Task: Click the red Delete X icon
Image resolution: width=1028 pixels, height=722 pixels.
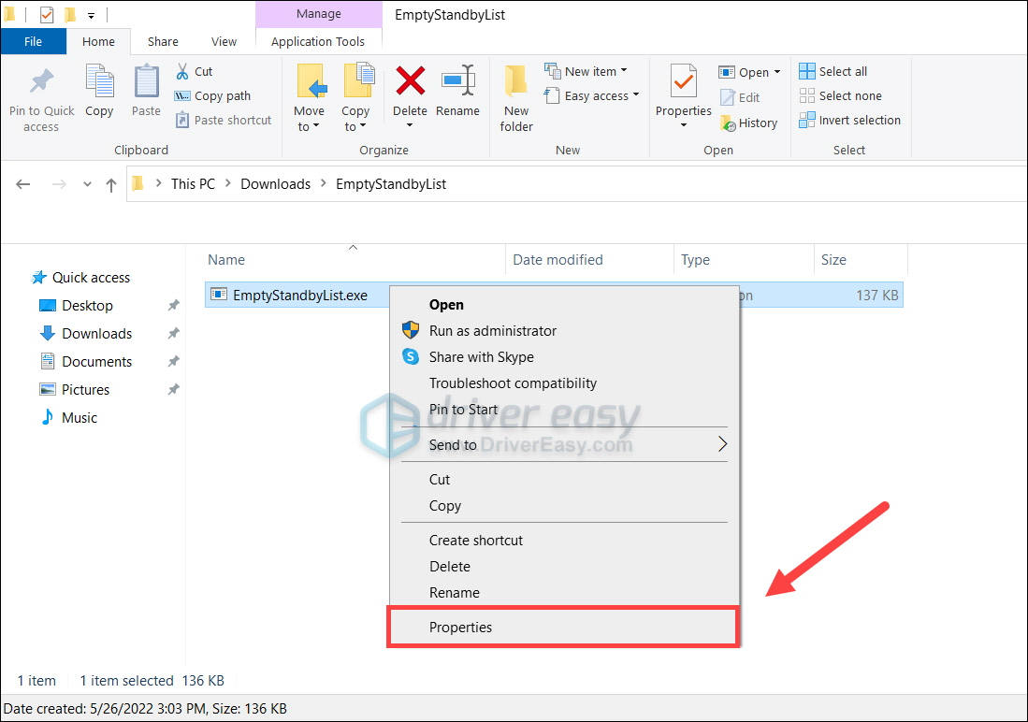Action: coord(410,81)
